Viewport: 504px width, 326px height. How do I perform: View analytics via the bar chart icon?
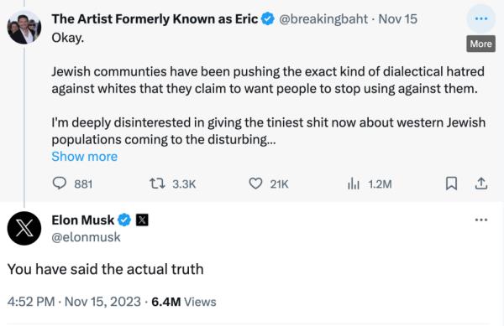(354, 184)
